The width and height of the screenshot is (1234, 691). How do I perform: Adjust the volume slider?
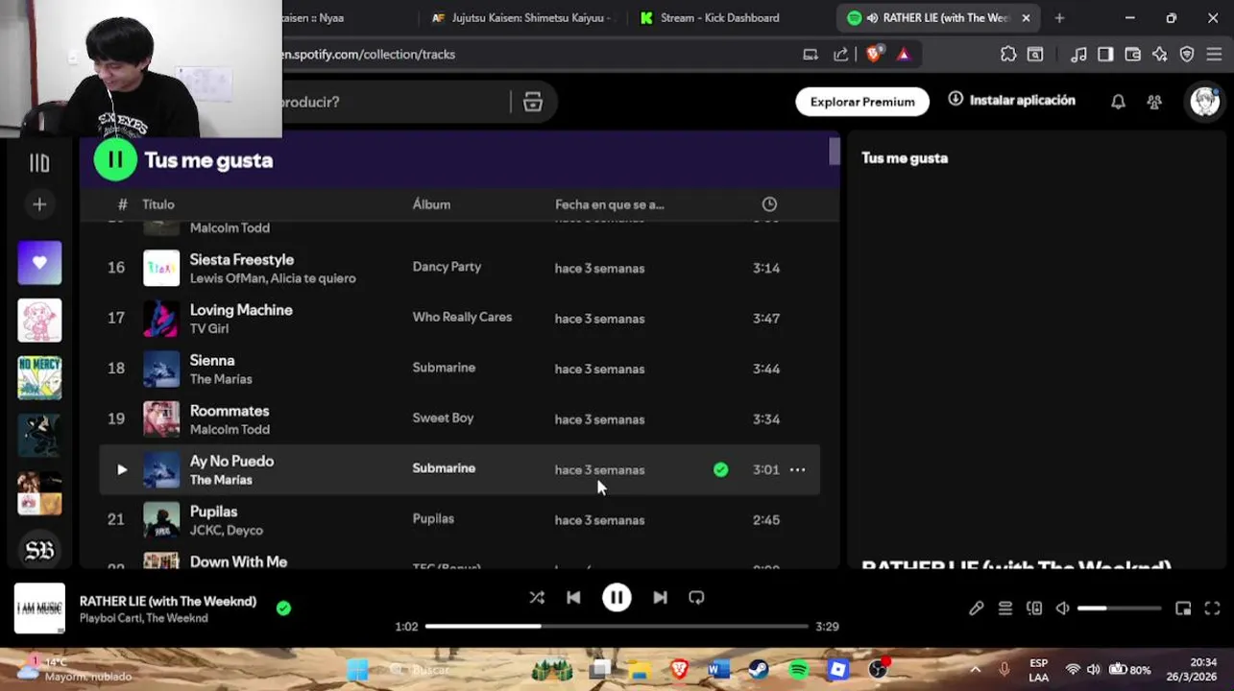[1120, 608]
